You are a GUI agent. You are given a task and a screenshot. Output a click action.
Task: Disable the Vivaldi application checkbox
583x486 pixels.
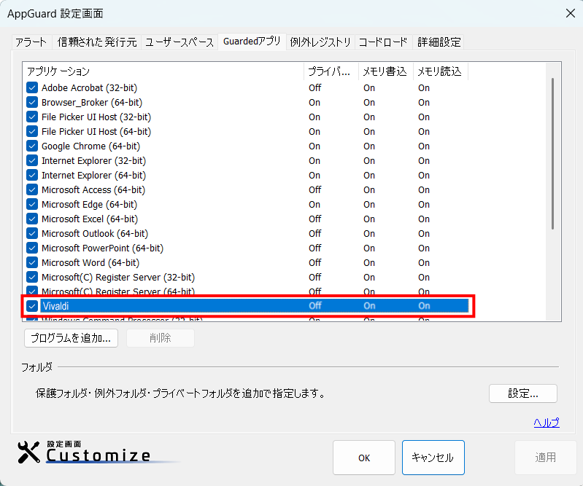[32, 306]
